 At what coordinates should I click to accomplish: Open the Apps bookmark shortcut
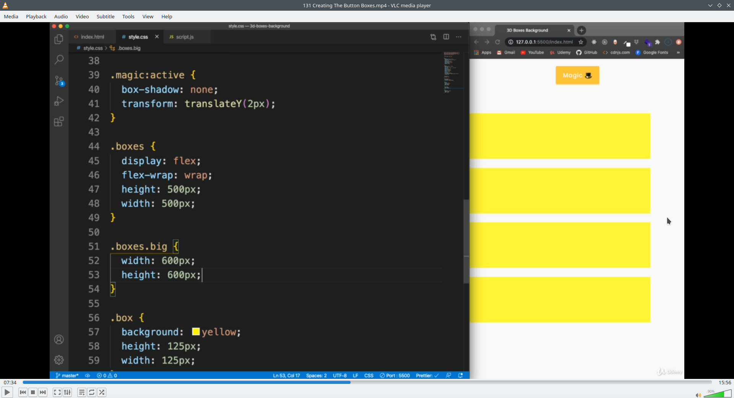click(483, 53)
